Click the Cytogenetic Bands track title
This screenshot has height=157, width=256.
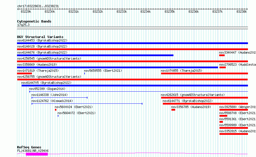(34, 21)
